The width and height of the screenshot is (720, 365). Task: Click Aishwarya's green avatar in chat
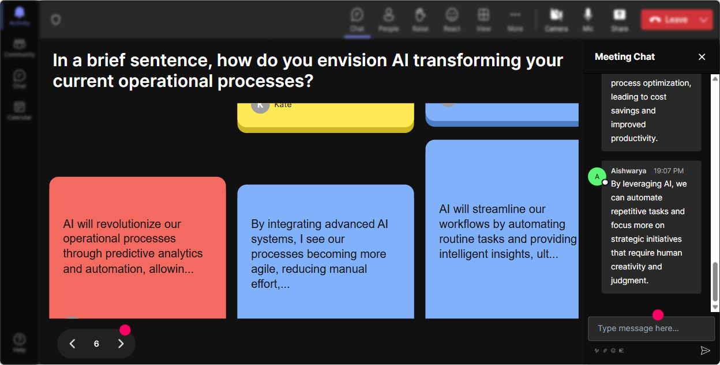pos(597,177)
